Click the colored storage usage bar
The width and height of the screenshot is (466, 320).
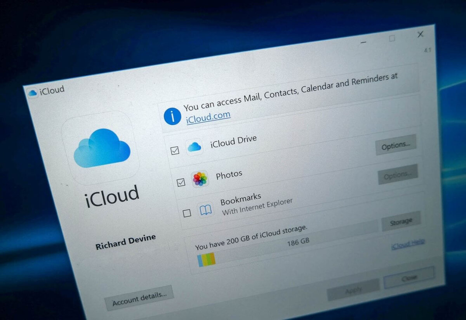tap(206, 259)
